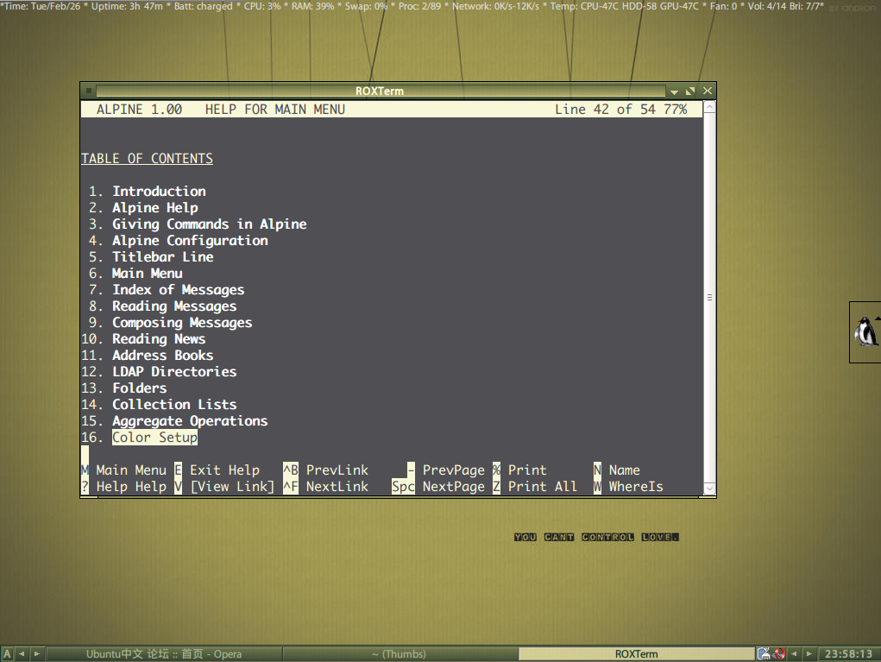Click the "^B PrevLink" command

coord(326,470)
